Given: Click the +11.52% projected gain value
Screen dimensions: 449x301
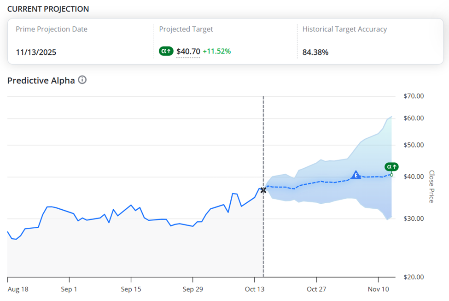Looking at the screenshot, I should point(216,52).
